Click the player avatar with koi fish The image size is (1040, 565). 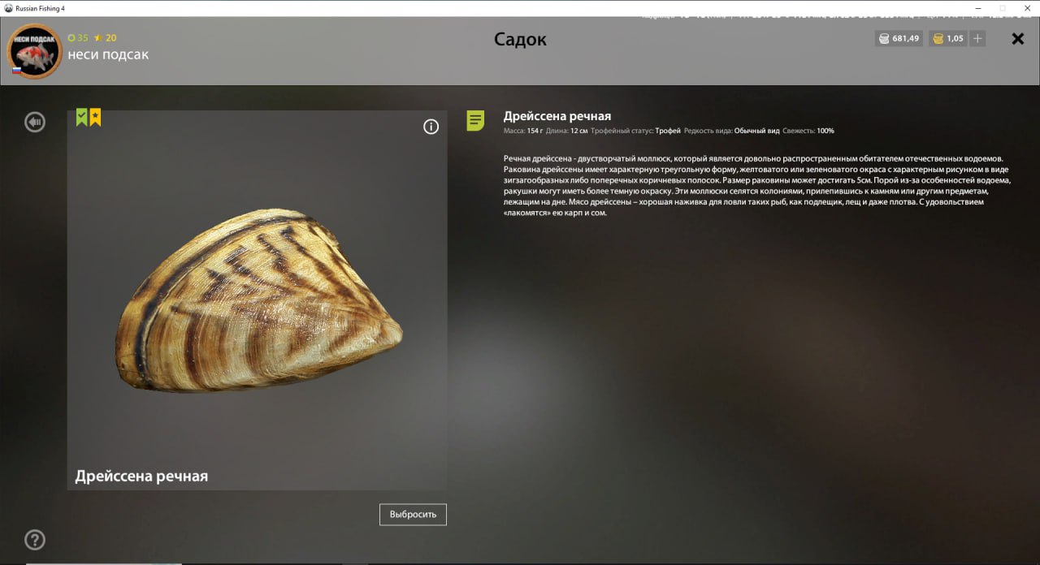click(x=34, y=51)
